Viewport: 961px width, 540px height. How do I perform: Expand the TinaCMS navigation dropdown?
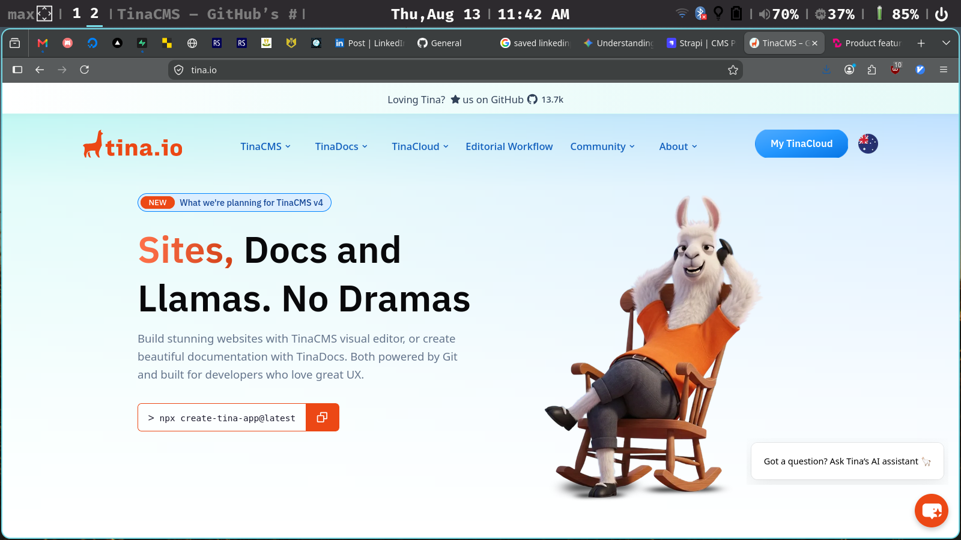265,146
